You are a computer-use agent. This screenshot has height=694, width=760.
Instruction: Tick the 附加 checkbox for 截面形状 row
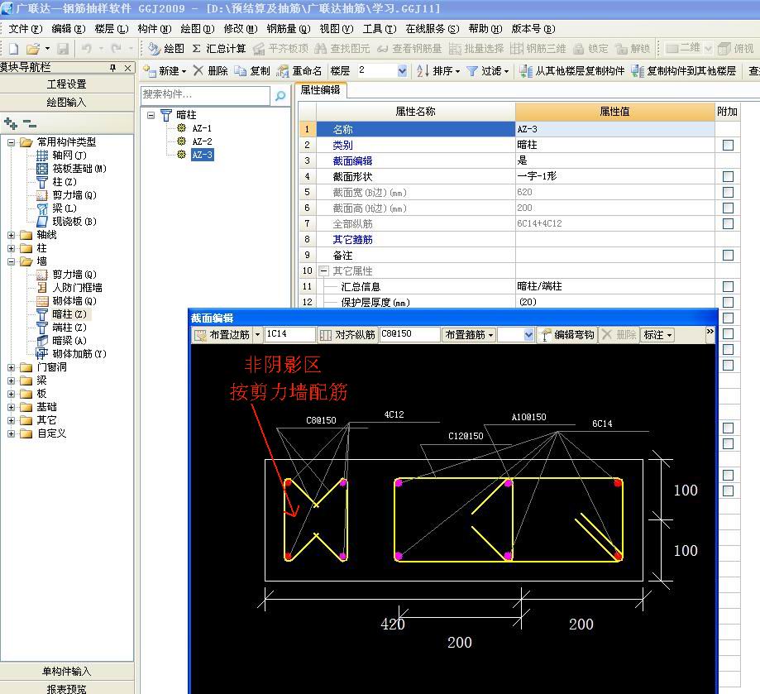click(728, 176)
